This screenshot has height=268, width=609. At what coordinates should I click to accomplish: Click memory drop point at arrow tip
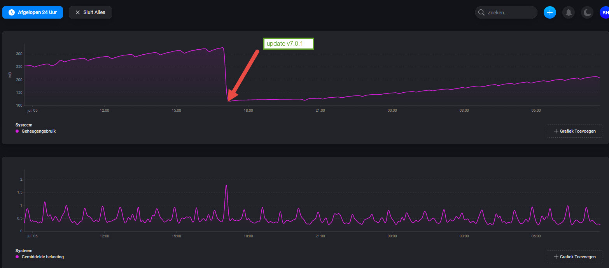click(x=228, y=101)
